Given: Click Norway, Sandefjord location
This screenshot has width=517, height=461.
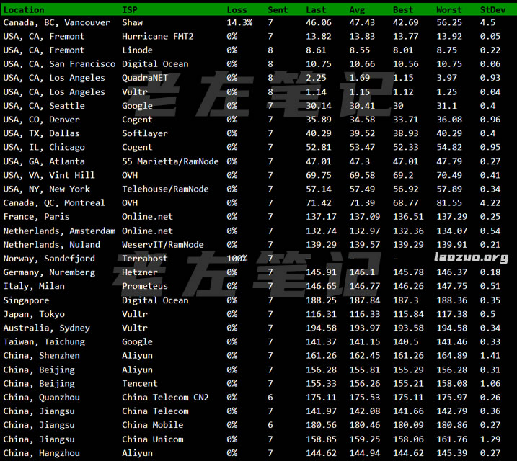Looking at the screenshot, I should click(x=49, y=259).
